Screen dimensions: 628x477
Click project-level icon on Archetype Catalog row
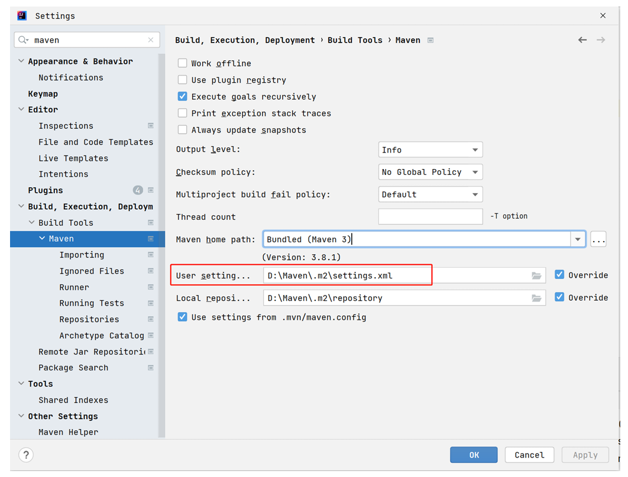pyautogui.click(x=151, y=335)
